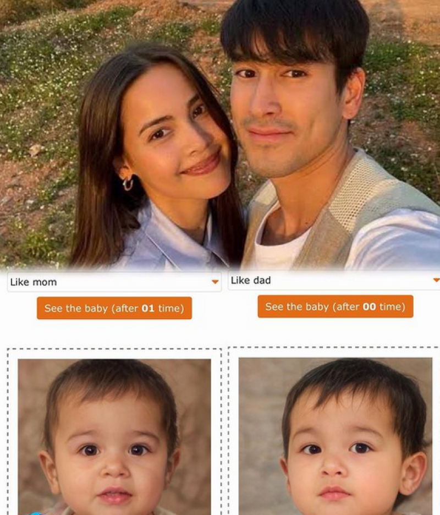Viewport: 440px width, 515px height.
Task: Click the couple selfie photo at top
Action: [x=220, y=135]
